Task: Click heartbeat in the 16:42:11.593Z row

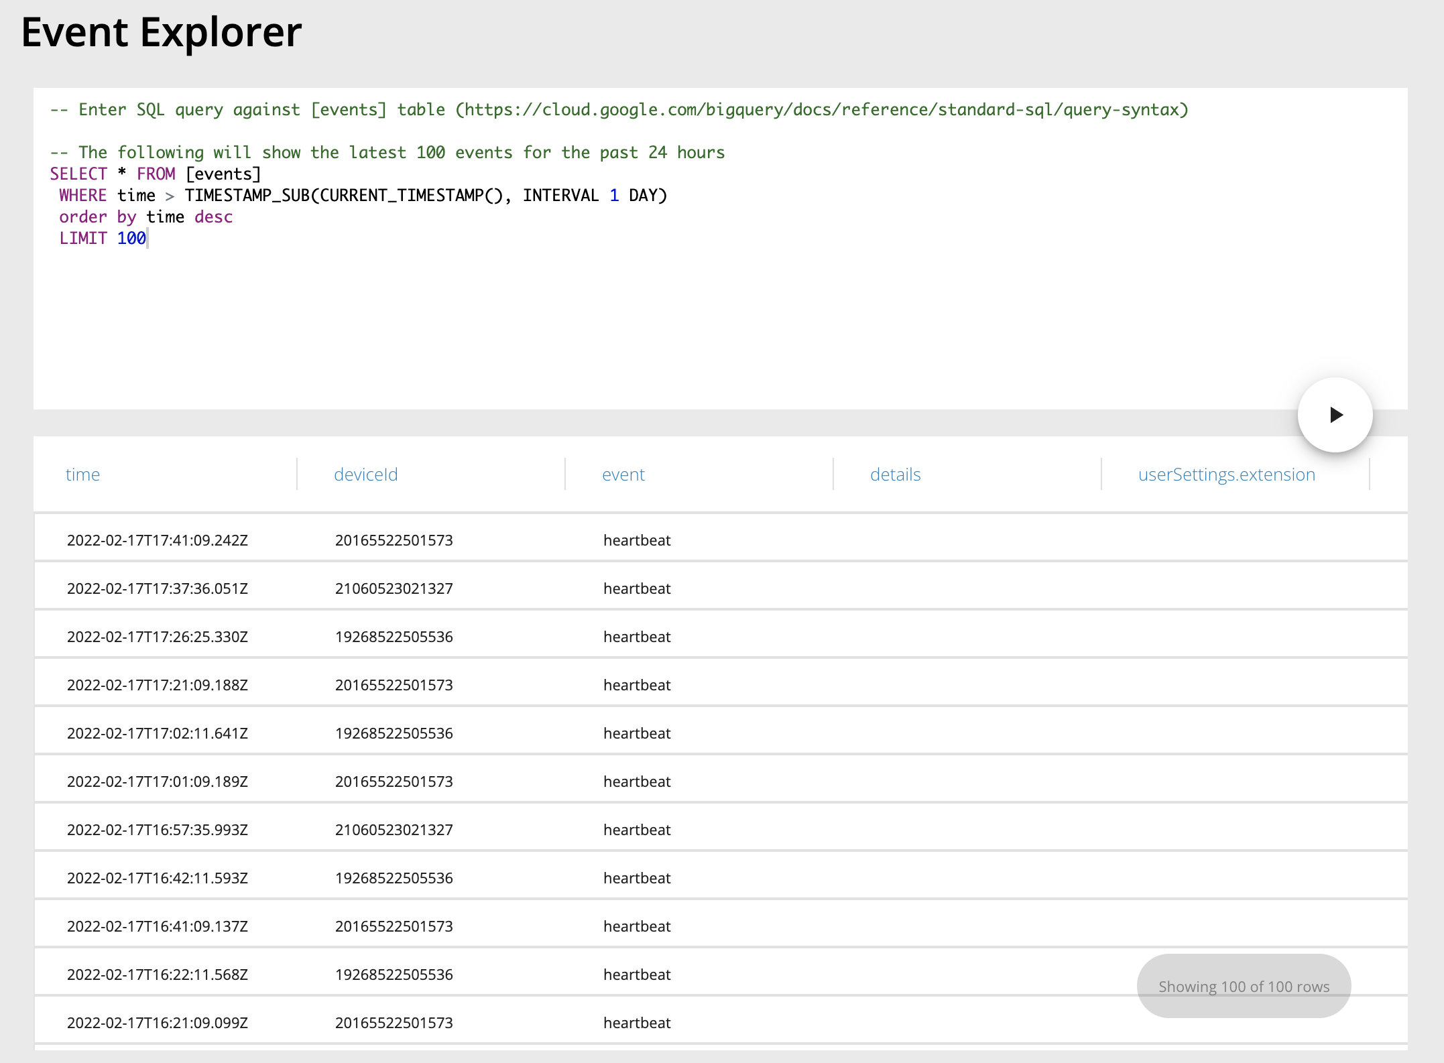Action: pos(637,878)
